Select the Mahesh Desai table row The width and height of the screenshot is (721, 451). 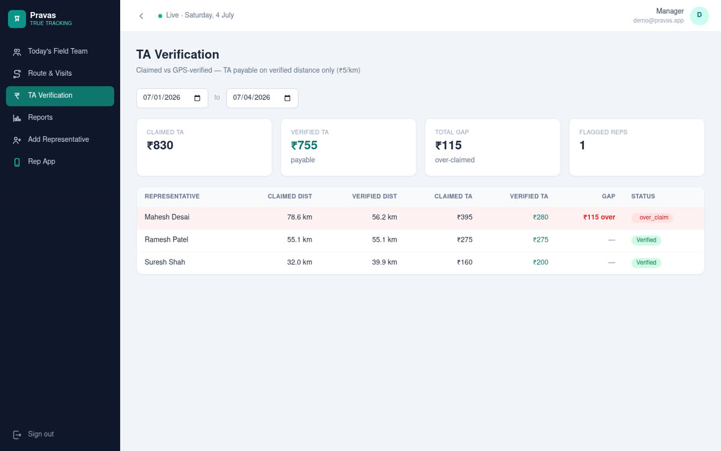[420, 218]
